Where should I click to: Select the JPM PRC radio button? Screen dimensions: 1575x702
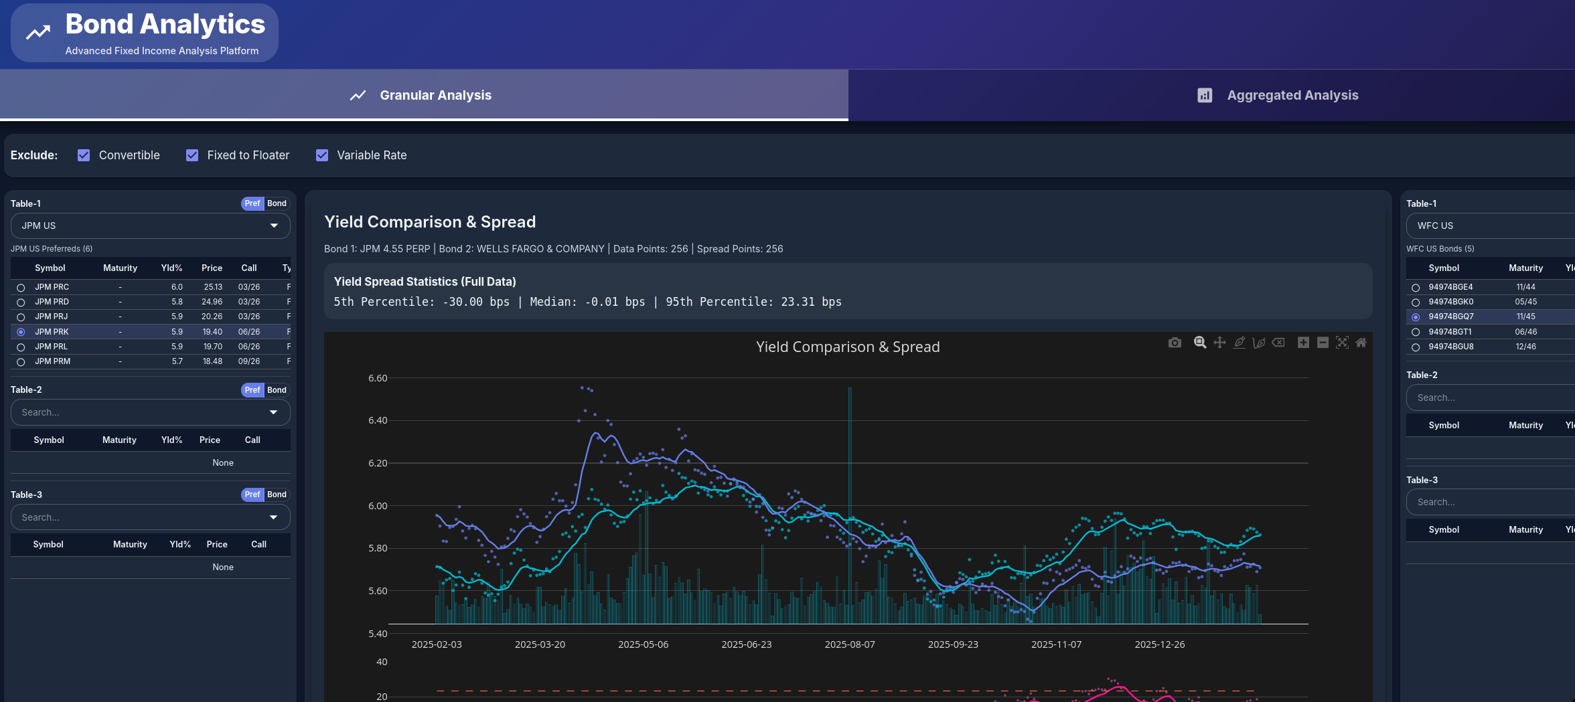tap(21, 286)
